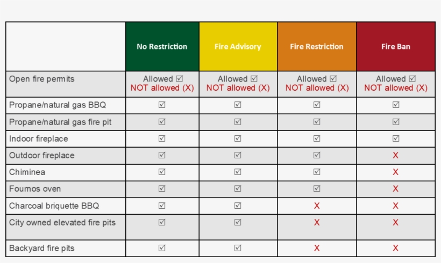
Task: Click the red X for Fournos oven under Fire Ban
Action: pyautogui.click(x=396, y=188)
